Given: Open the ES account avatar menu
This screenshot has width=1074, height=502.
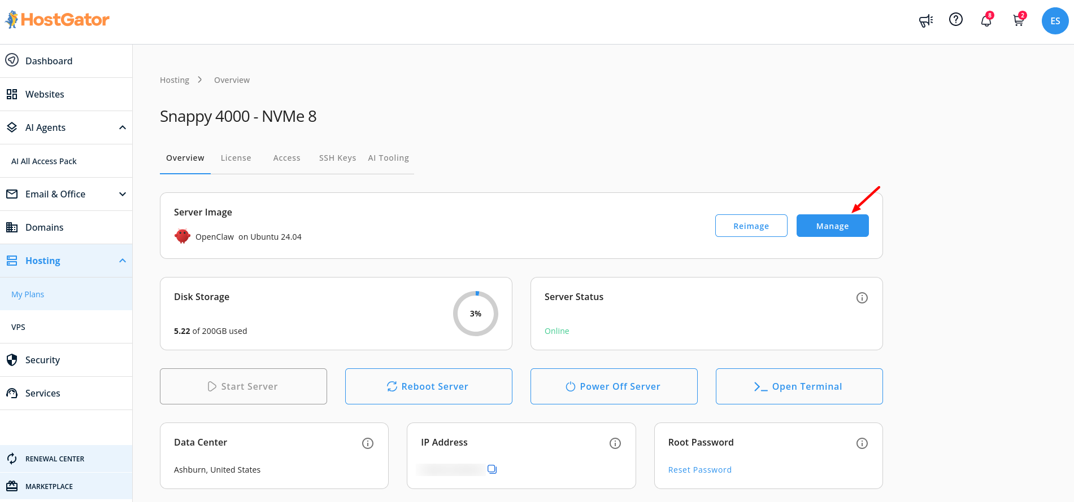Looking at the screenshot, I should coord(1055,21).
